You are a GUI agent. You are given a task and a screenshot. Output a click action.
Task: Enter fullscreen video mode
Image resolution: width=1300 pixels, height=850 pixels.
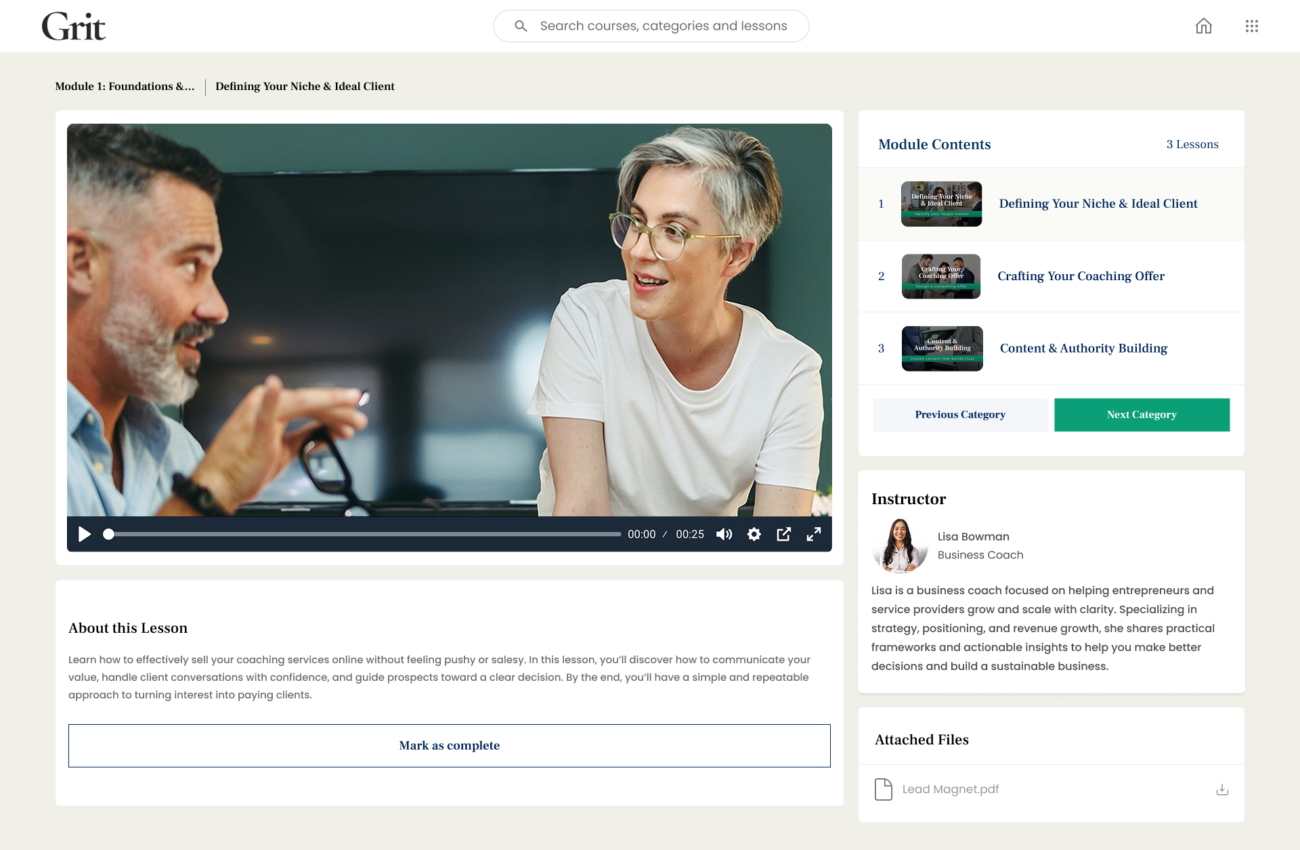tap(814, 535)
